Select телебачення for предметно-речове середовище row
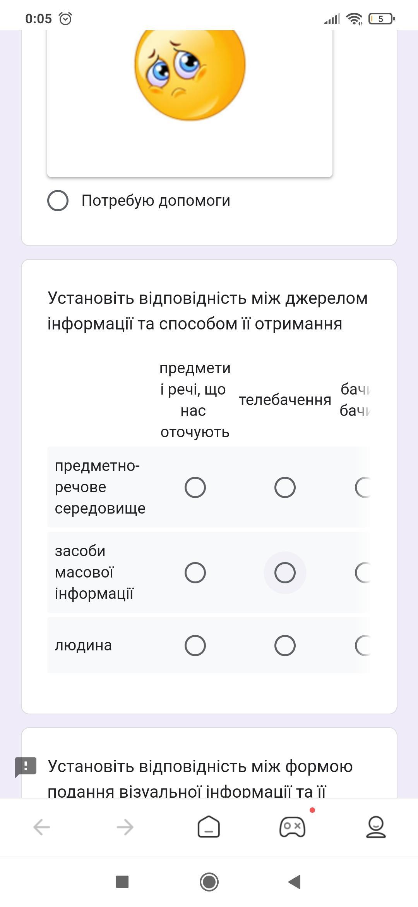This screenshot has width=418, height=907. point(285,487)
